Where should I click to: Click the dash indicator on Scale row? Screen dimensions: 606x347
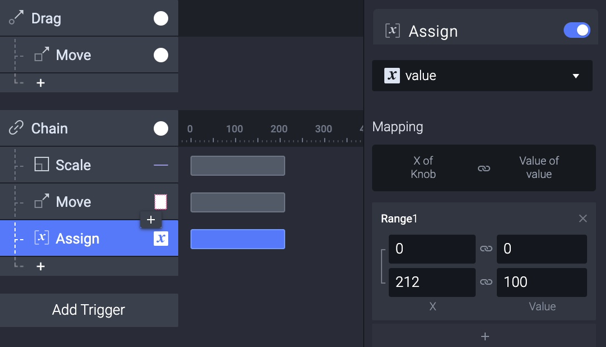pos(161,165)
